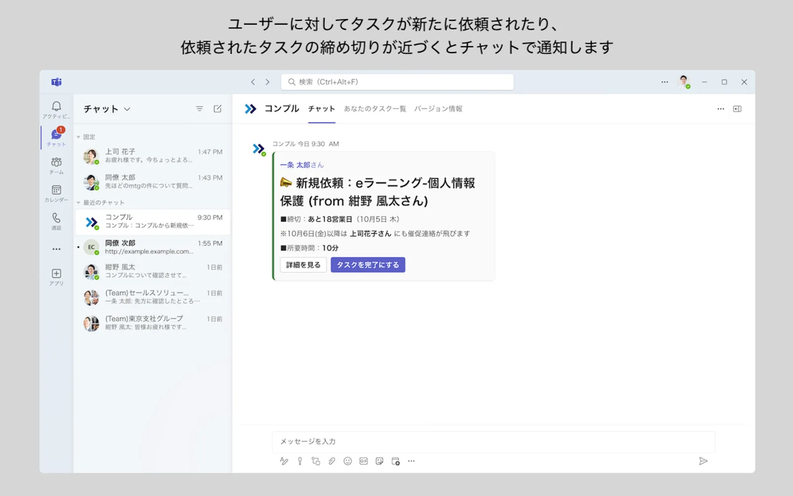The width and height of the screenshot is (793, 496).
Task: Open the sticker picker icon
Action: (x=380, y=461)
